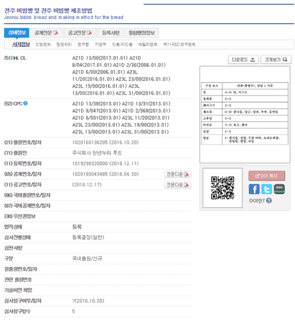
Task: Select the 인명정보 sub-tab
Action: 43,44
